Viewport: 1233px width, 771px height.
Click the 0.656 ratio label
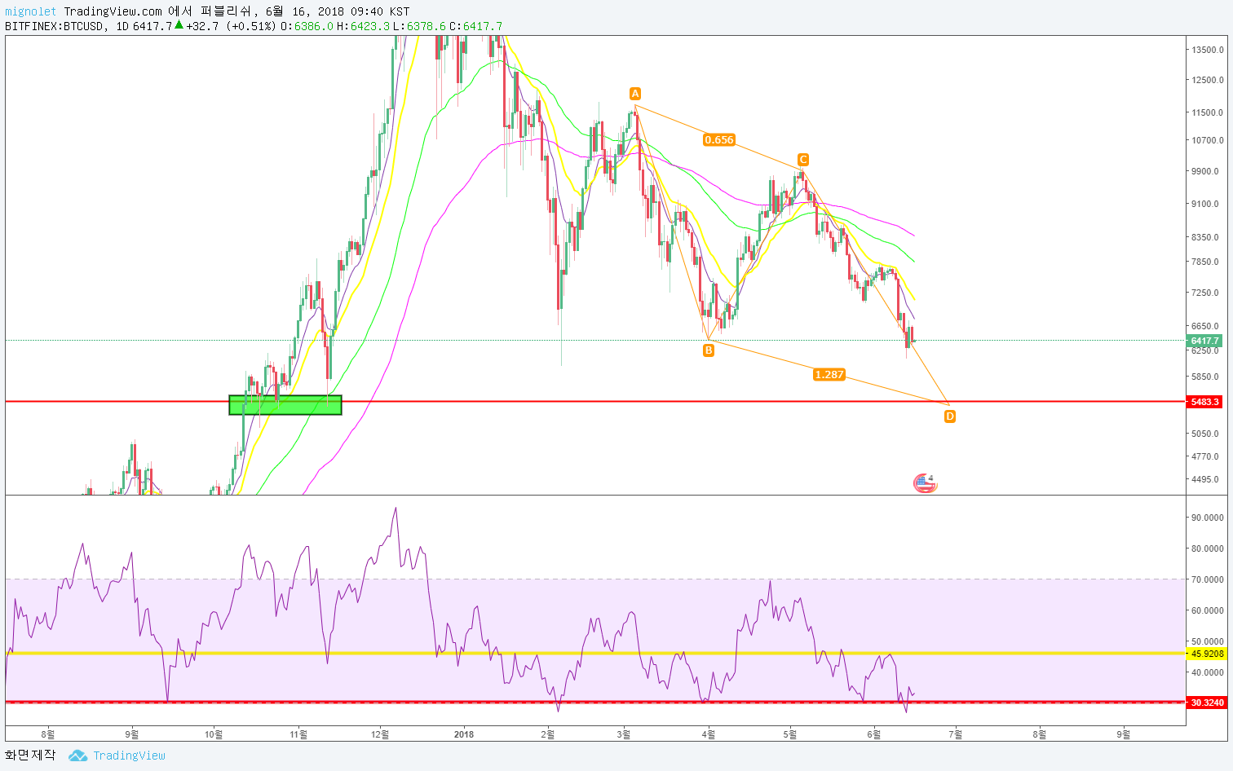(718, 140)
